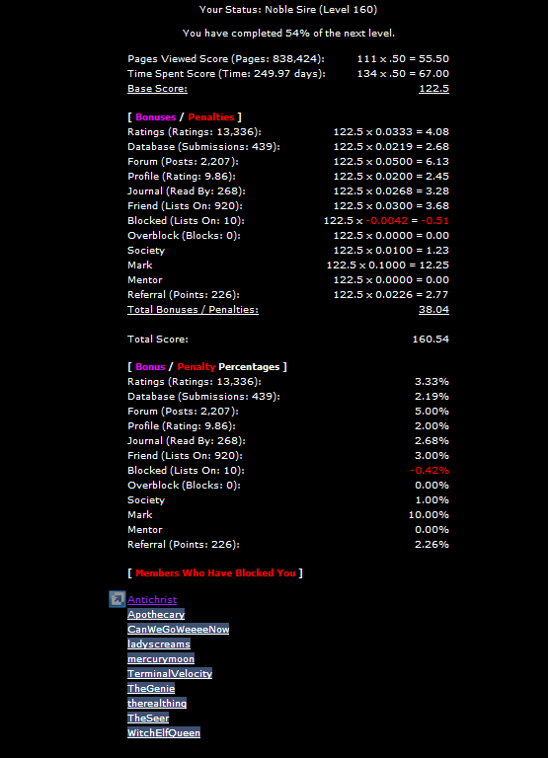Click the shortcut arrow icon beside Antichrist
Viewport: 550px width, 758px height.
click(118, 599)
